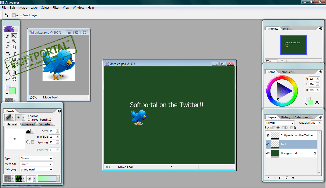This screenshot has width=326, height=188.
Task: Create a new layer group folder
Action: 281,178
